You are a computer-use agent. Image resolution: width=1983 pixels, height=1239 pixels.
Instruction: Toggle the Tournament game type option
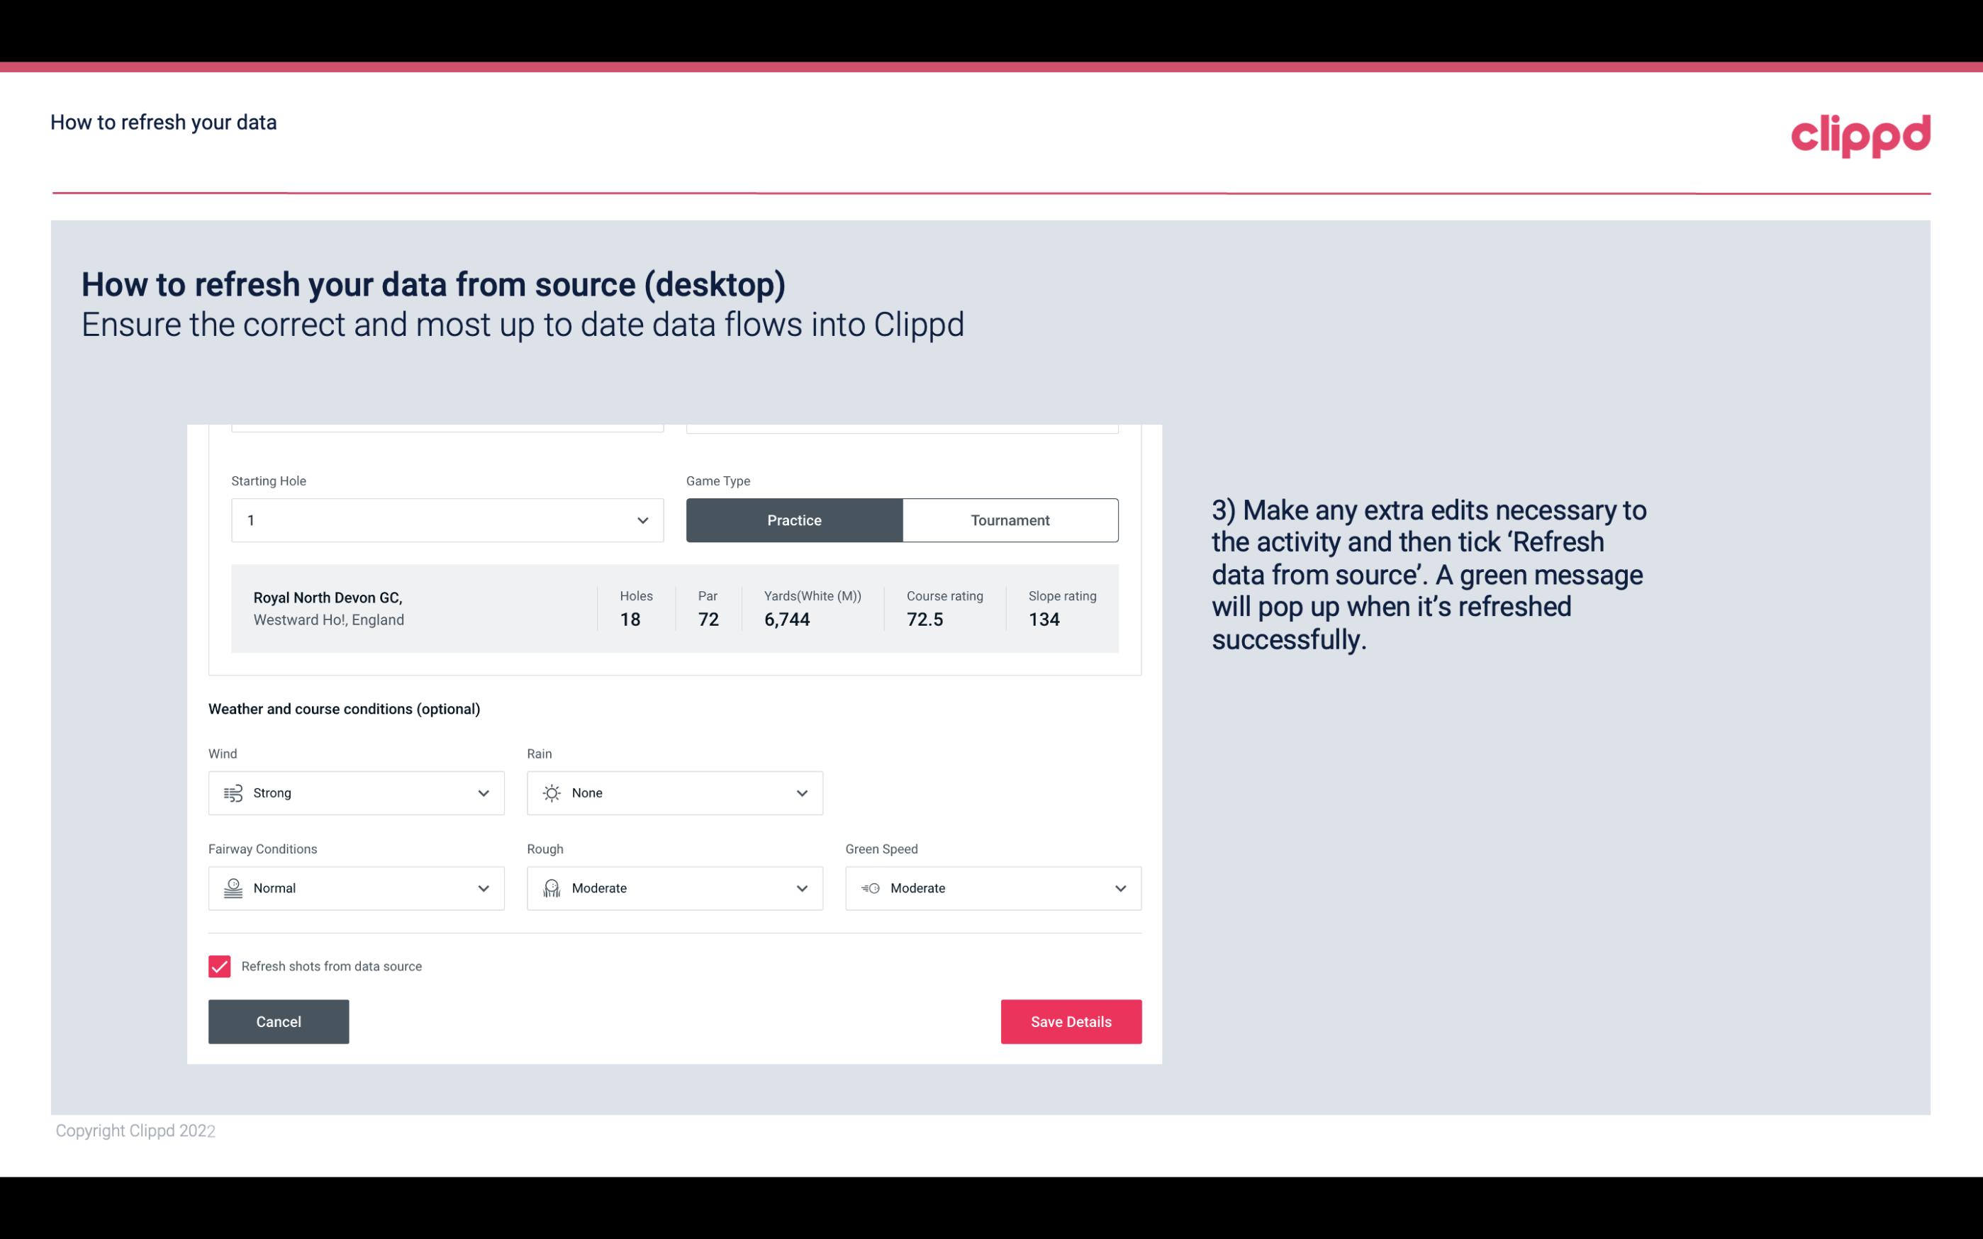[1010, 520]
